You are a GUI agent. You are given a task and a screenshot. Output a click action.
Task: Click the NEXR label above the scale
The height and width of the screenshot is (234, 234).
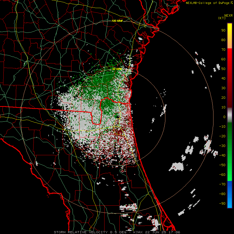point(228,16)
